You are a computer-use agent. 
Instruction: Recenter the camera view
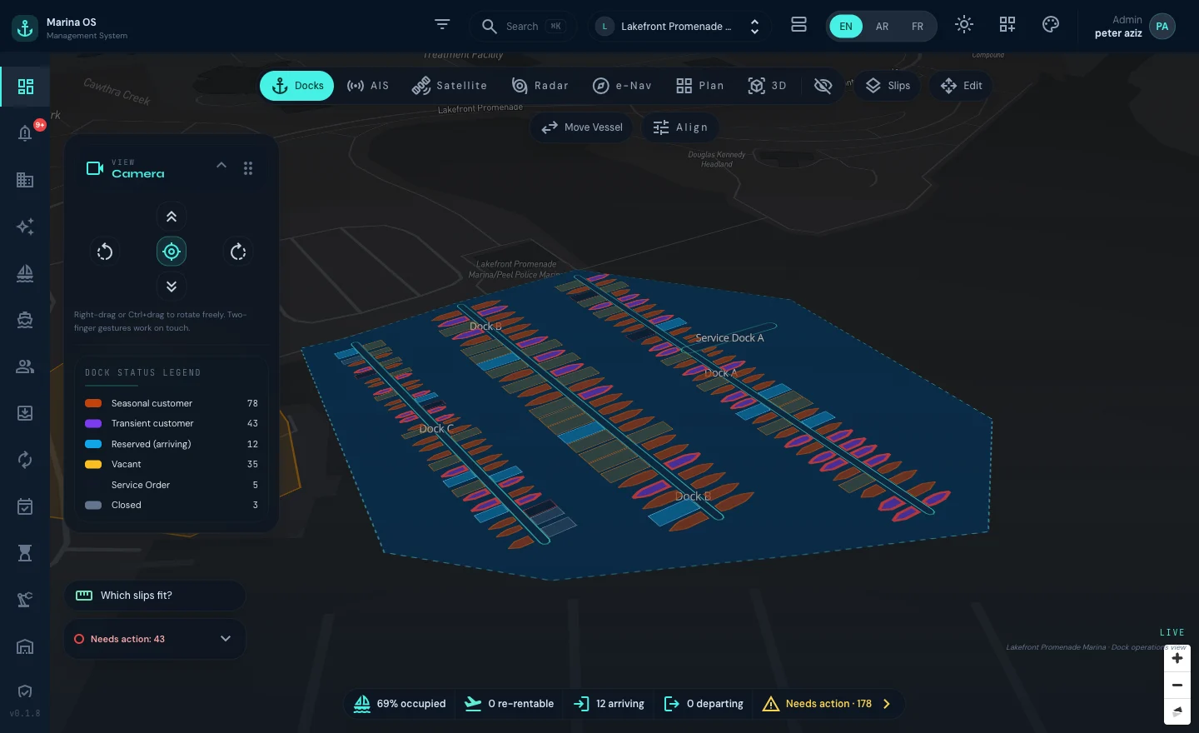click(x=172, y=252)
